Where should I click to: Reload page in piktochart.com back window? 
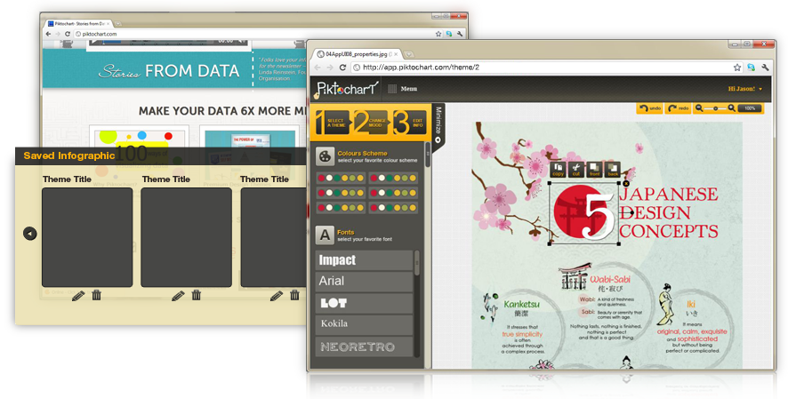coord(68,34)
